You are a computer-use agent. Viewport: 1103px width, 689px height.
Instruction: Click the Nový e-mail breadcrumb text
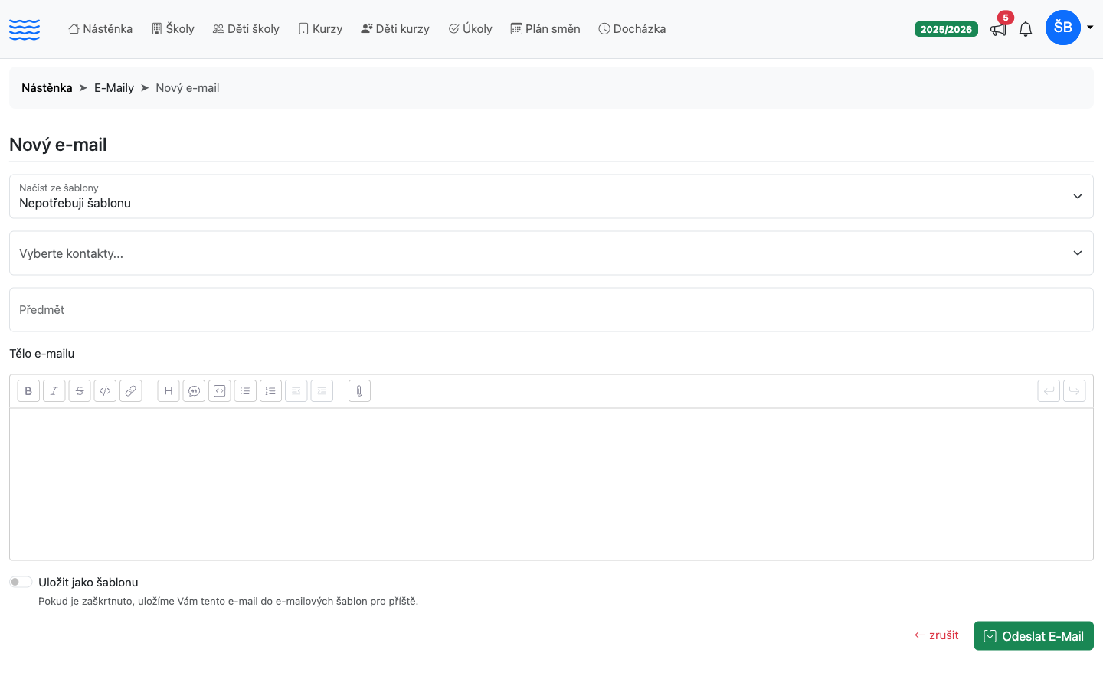(188, 88)
